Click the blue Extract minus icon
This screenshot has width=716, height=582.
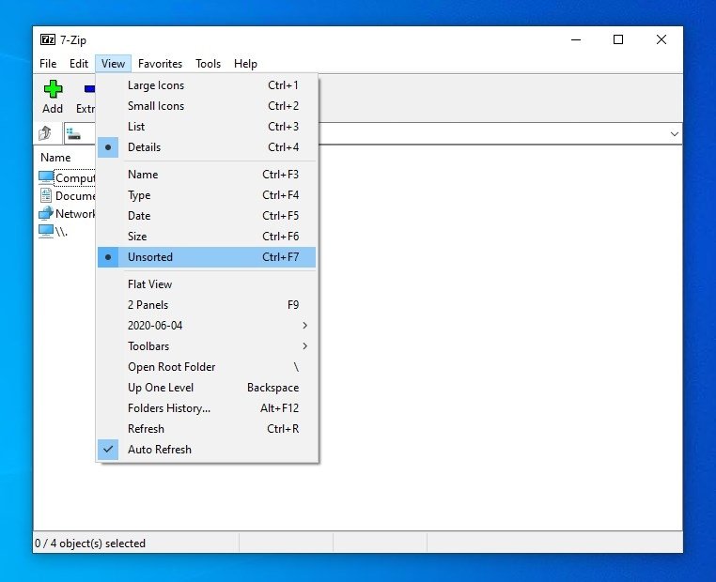click(89, 89)
